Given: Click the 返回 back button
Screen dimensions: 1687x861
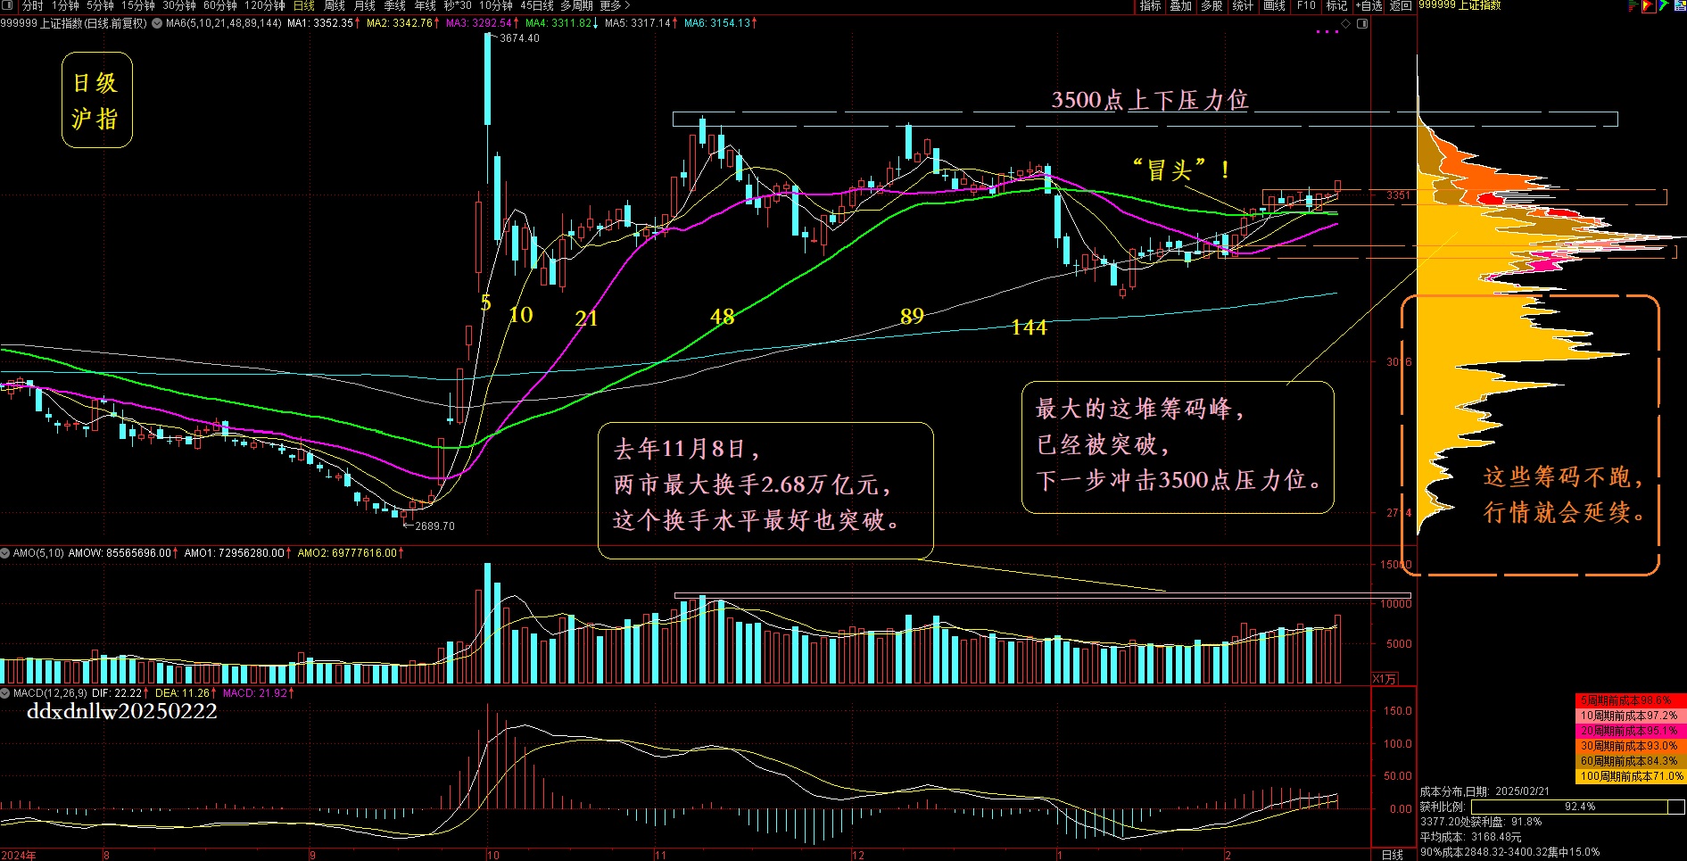Looking at the screenshot, I should (x=1401, y=5).
